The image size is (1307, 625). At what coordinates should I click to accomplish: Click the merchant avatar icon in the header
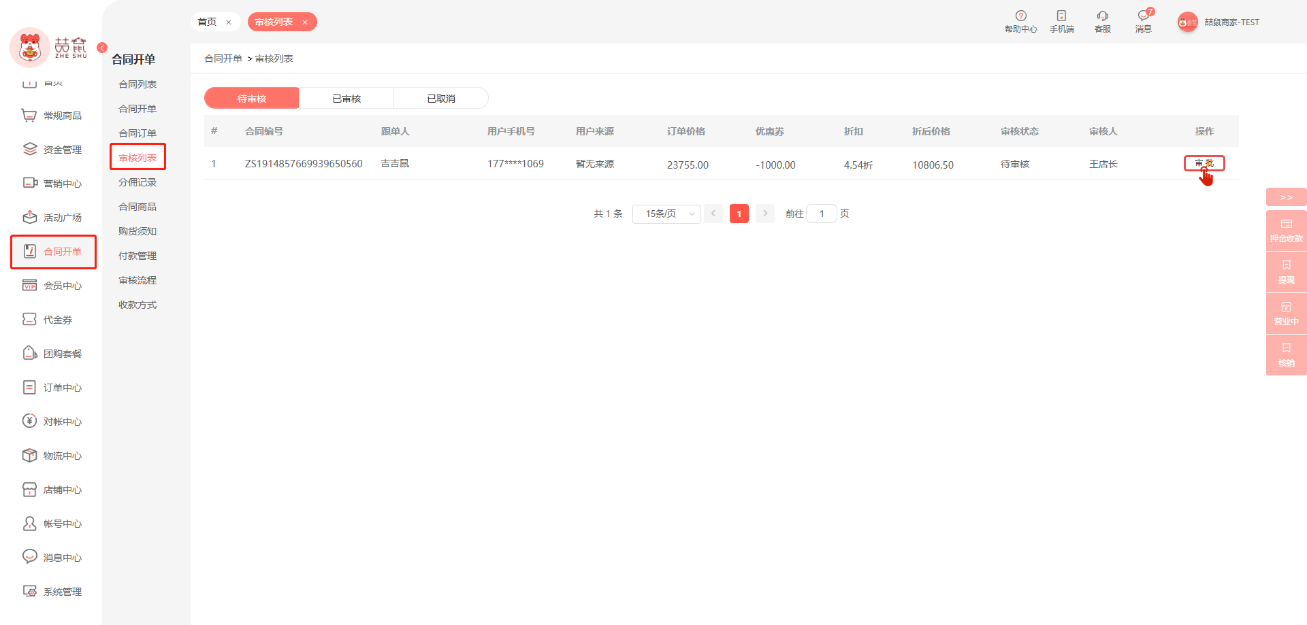point(1188,22)
